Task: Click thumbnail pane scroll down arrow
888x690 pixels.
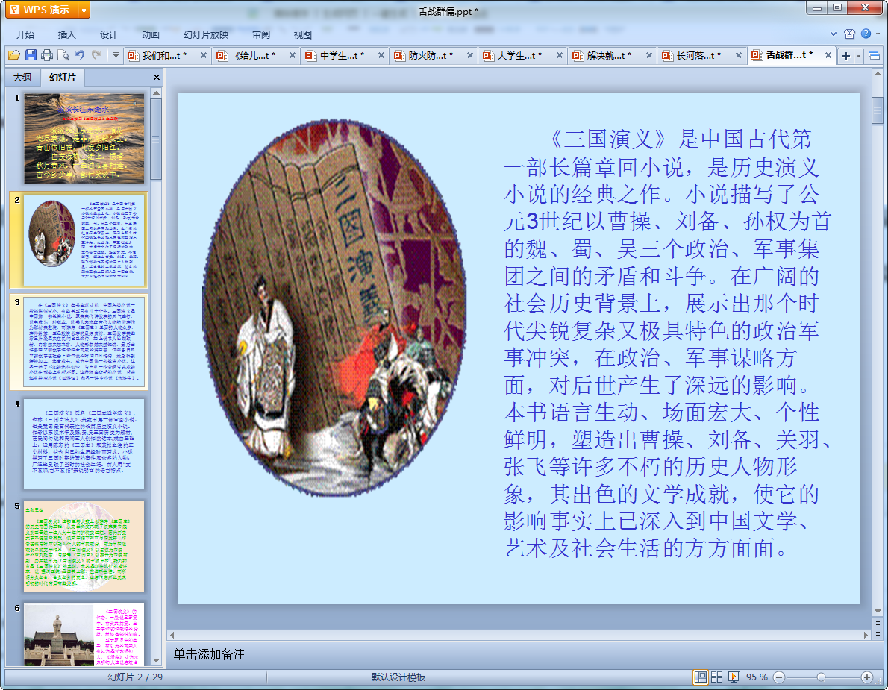Action: pos(157,661)
